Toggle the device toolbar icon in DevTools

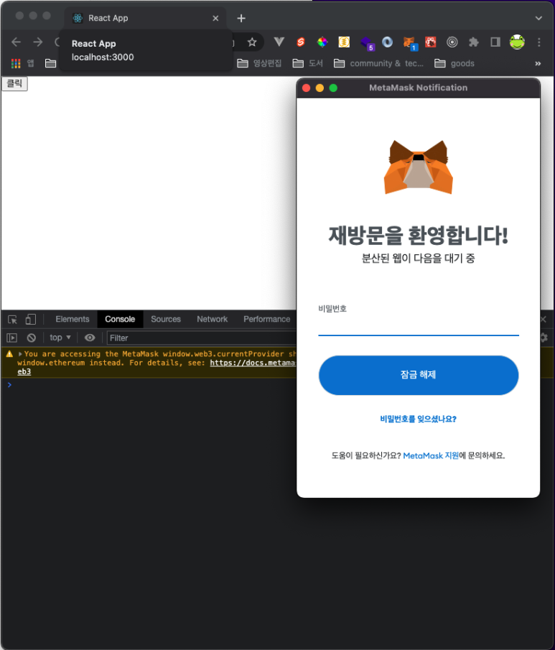31,319
